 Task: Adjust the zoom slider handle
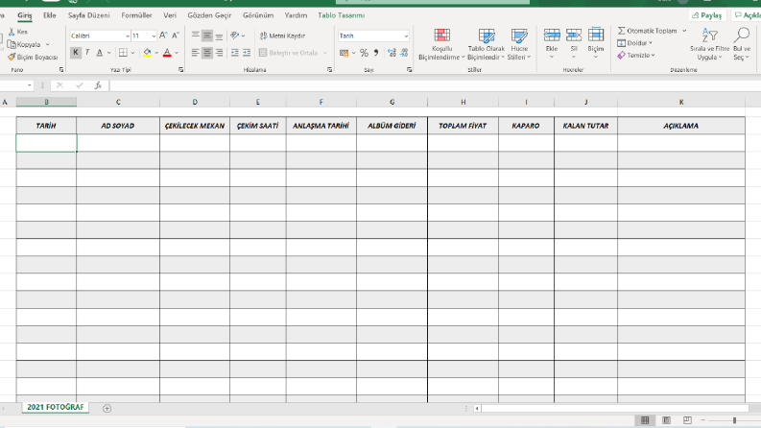click(735, 420)
